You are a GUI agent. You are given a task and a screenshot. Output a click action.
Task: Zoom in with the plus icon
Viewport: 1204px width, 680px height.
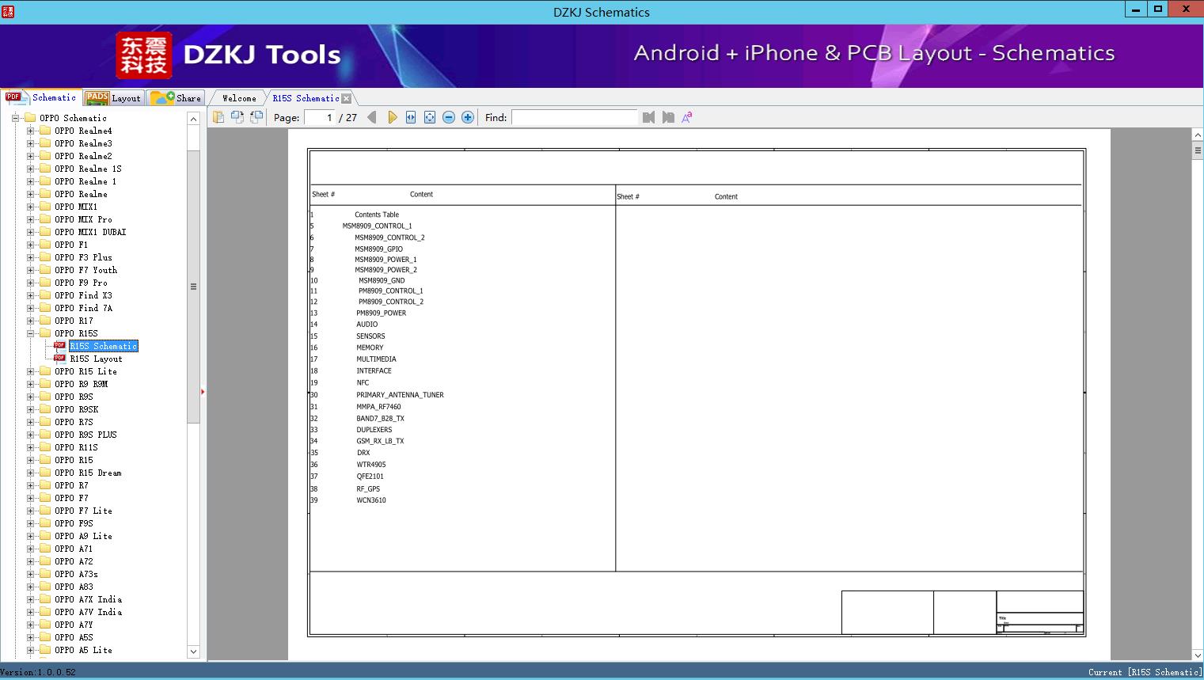(468, 117)
